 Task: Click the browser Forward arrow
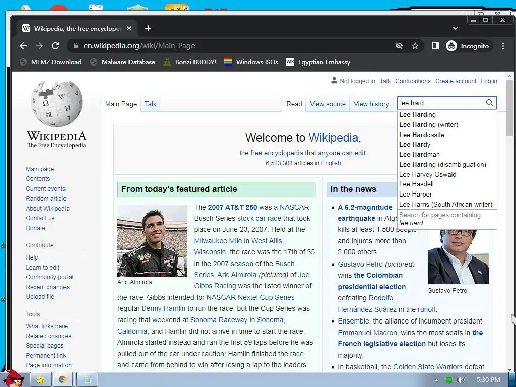pos(39,46)
